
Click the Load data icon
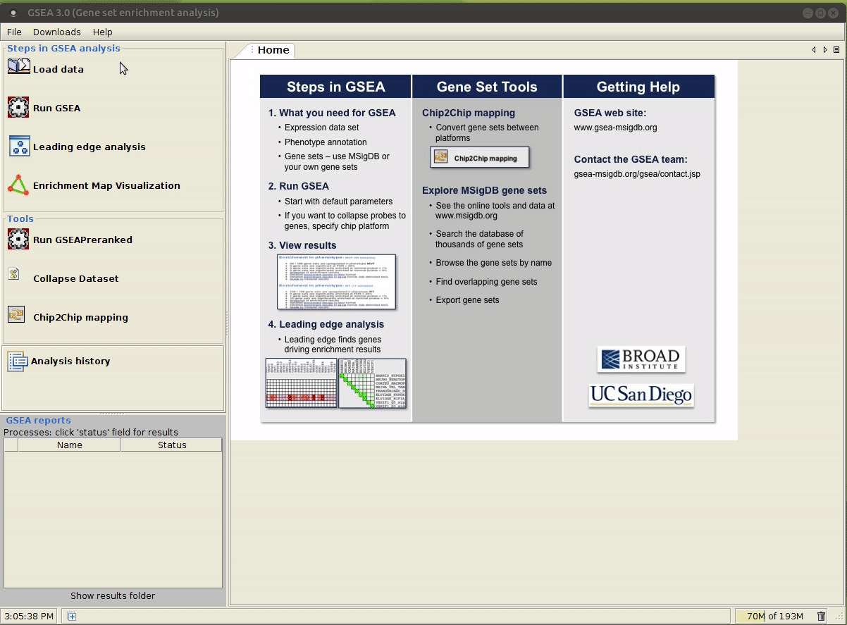(x=18, y=67)
